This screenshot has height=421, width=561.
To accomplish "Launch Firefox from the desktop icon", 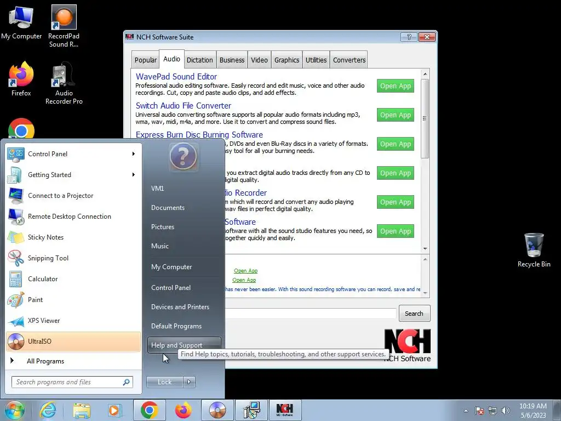I will (x=21, y=79).
